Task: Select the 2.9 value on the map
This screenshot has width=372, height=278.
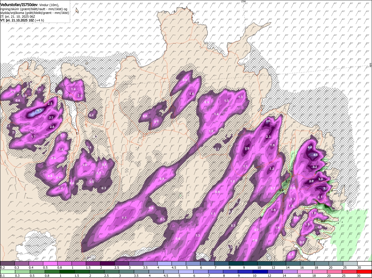Action: tap(247, 148)
